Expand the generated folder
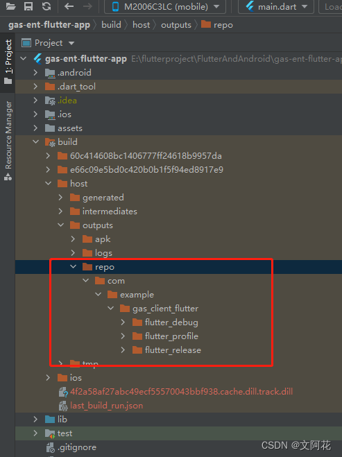The width and height of the screenshot is (342, 457). tap(60, 198)
